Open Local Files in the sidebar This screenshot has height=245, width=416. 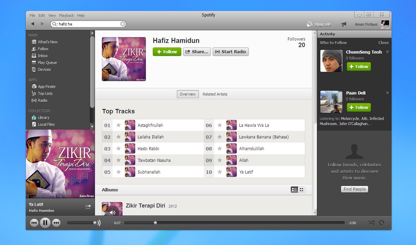tap(43, 124)
